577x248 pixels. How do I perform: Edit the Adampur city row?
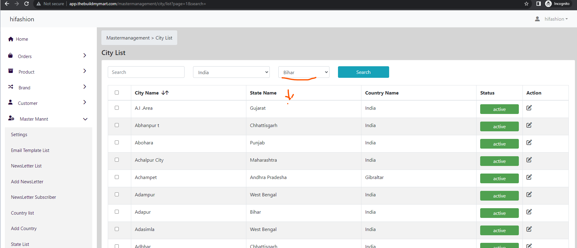529,195
